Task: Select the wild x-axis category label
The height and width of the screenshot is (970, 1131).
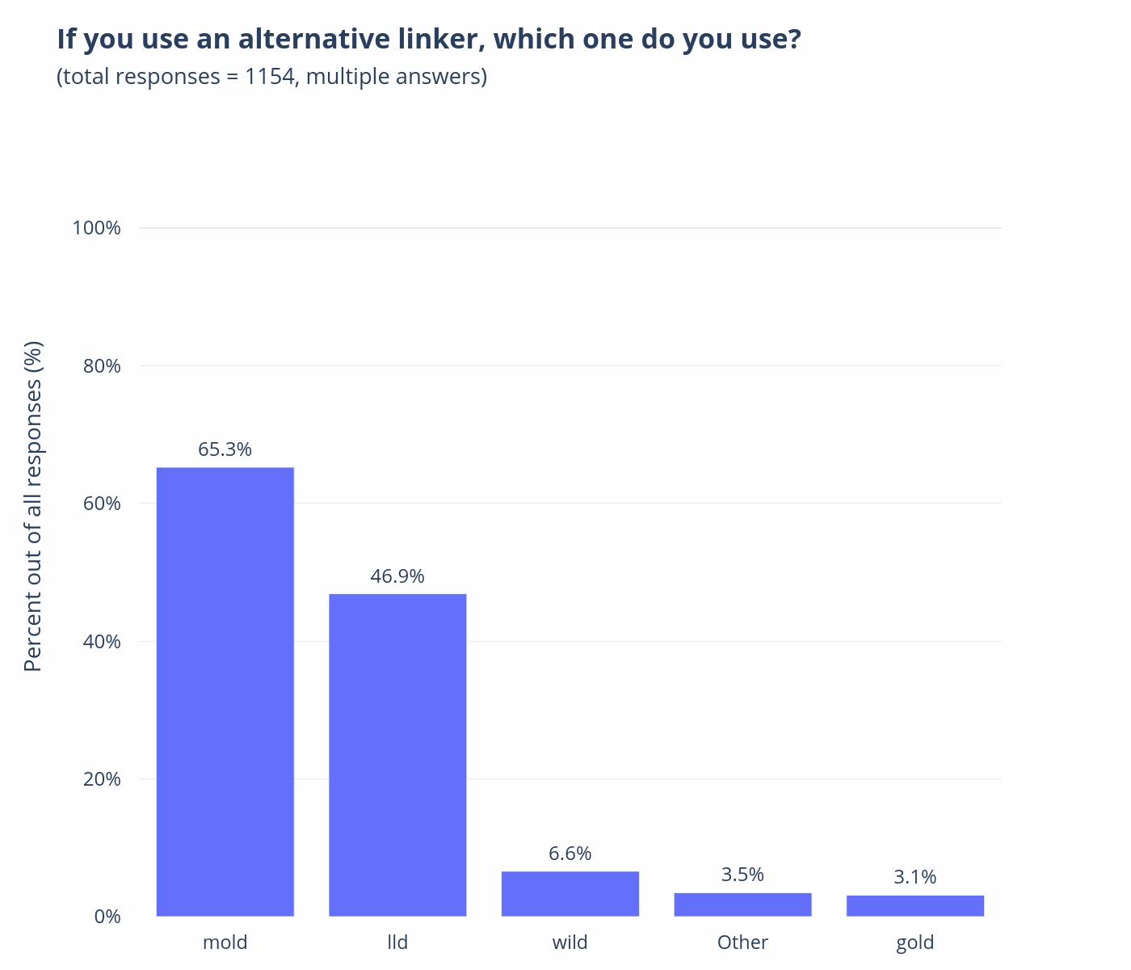Action: 570,943
